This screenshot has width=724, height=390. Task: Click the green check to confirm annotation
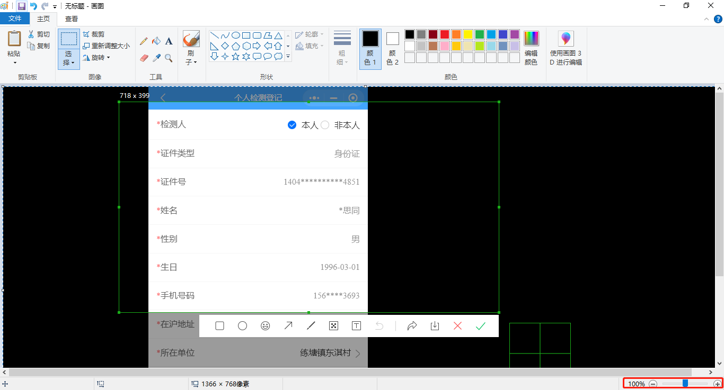point(480,326)
